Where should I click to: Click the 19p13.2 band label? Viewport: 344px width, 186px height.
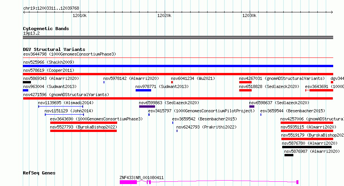pyautogui.click(x=31, y=33)
